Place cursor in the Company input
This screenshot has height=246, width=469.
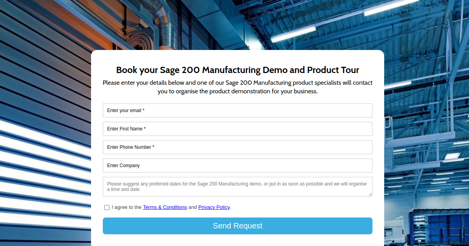point(237,166)
